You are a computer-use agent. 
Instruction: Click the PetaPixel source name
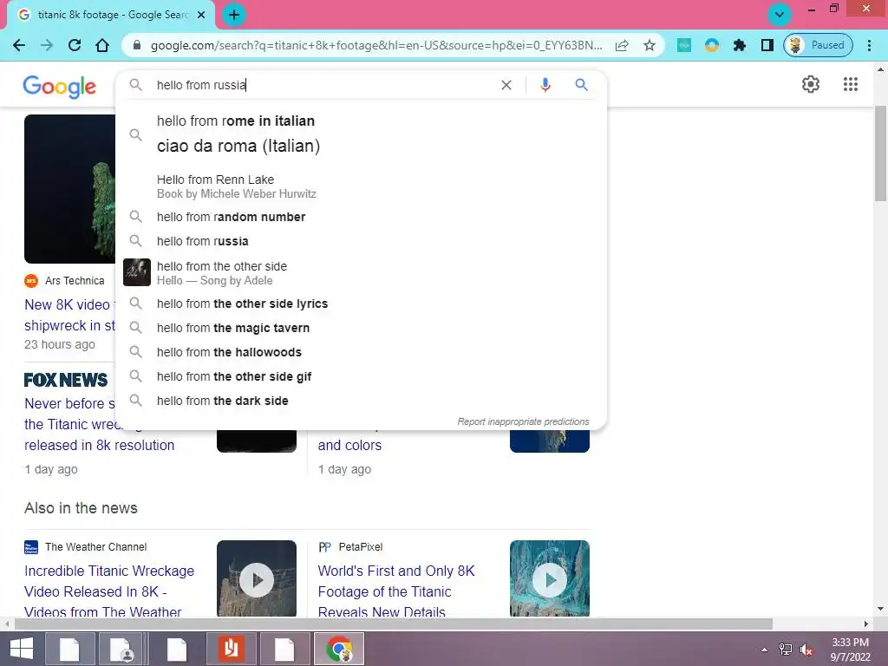(x=361, y=547)
